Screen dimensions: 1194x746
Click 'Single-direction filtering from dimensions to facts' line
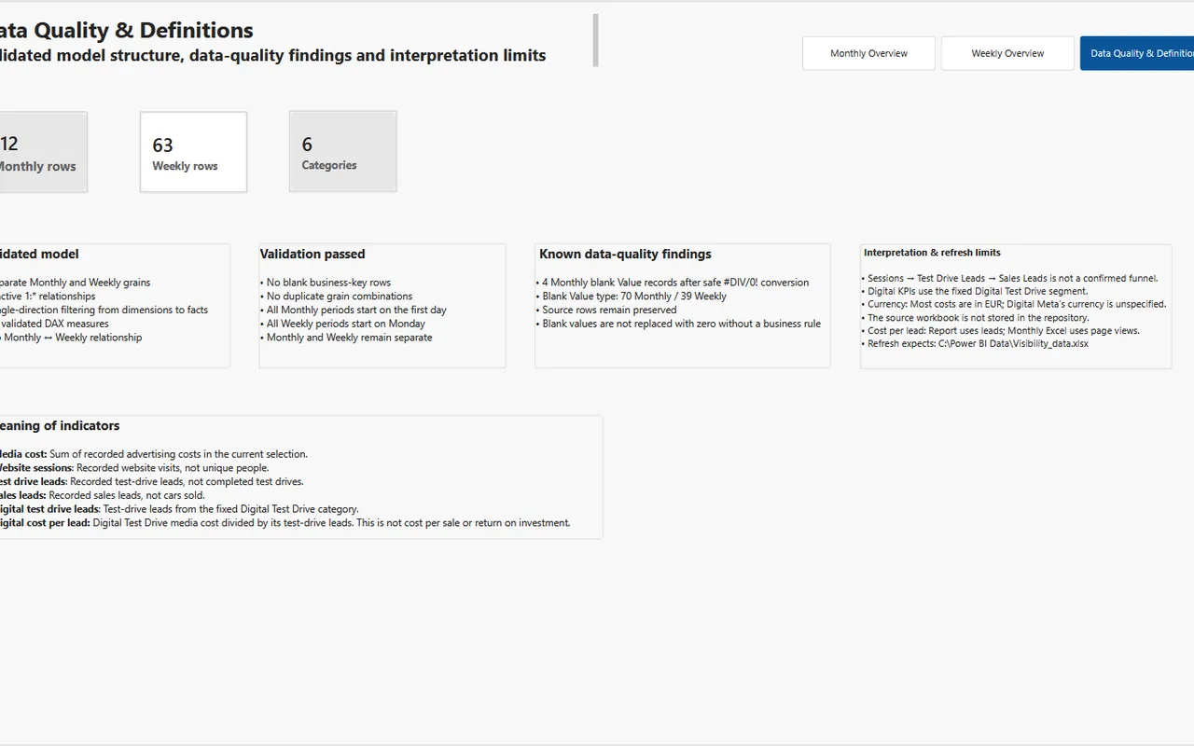[104, 310]
